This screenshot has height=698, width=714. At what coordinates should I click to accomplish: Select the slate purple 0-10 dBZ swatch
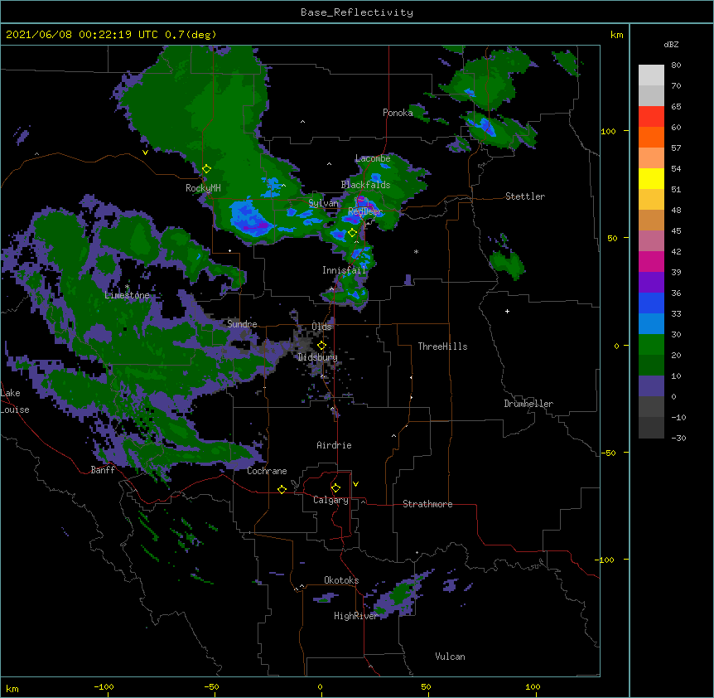tap(651, 386)
